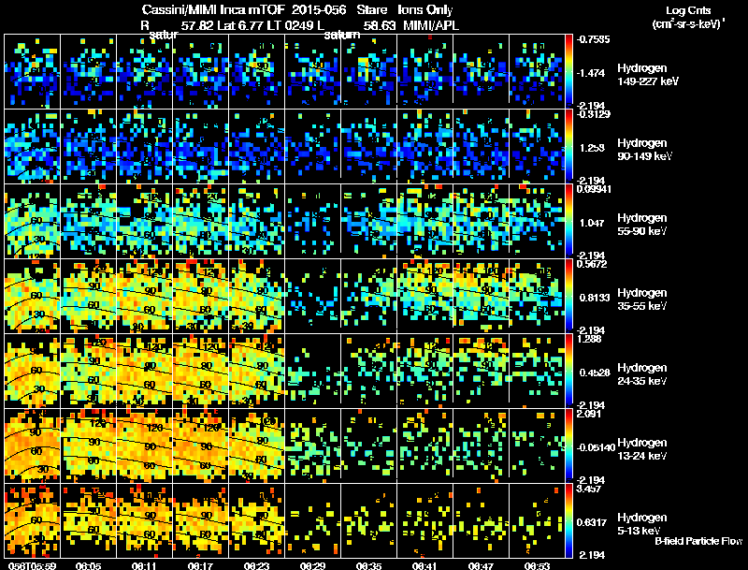
Task: Select the '06:47' time axis label
Action: tap(481, 566)
